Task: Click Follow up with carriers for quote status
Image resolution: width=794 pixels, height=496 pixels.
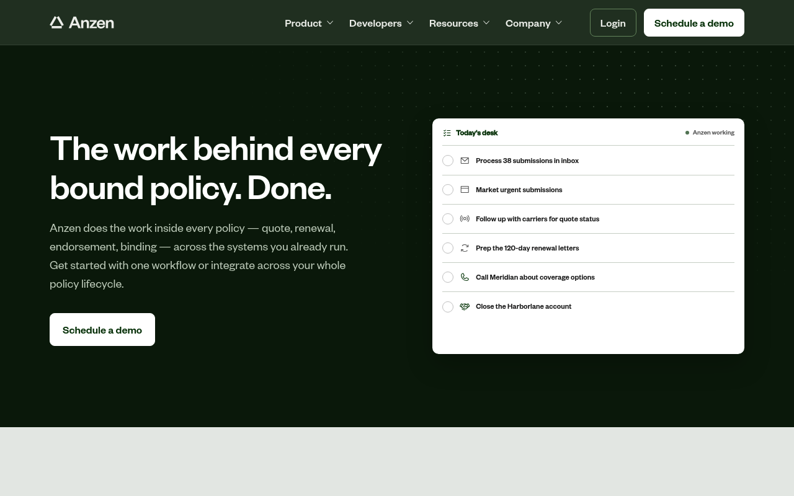Action: (537, 219)
